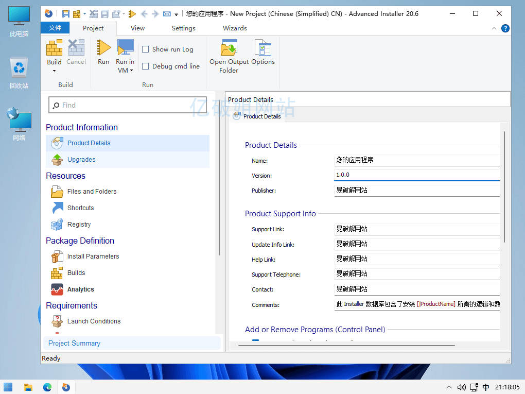Click the envelope icon in the quick access toolbar
Screen dimensions: 525x394
point(166,14)
